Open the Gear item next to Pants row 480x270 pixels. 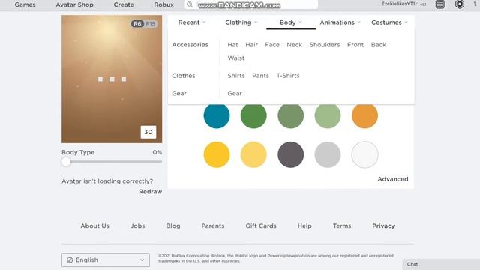(235, 93)
